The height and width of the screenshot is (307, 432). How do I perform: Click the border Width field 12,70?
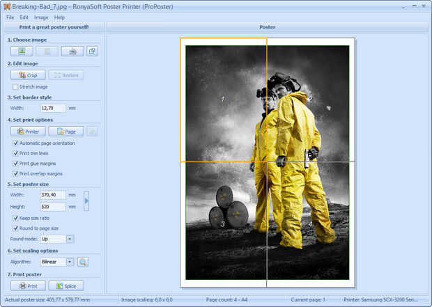pos(53,108)
